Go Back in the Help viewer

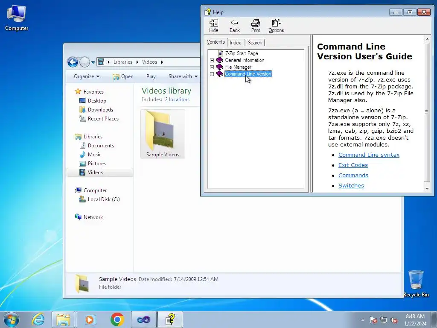(x=235, y=26)
